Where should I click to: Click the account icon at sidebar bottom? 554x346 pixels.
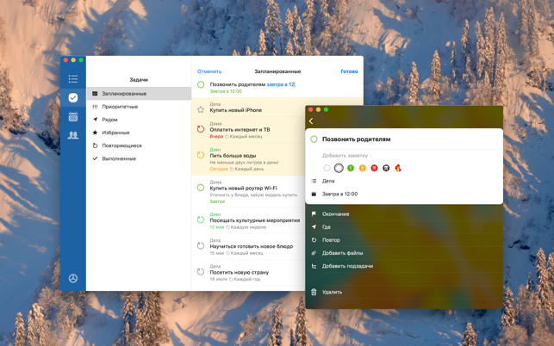pyautogui.click(x=73, y=278)
